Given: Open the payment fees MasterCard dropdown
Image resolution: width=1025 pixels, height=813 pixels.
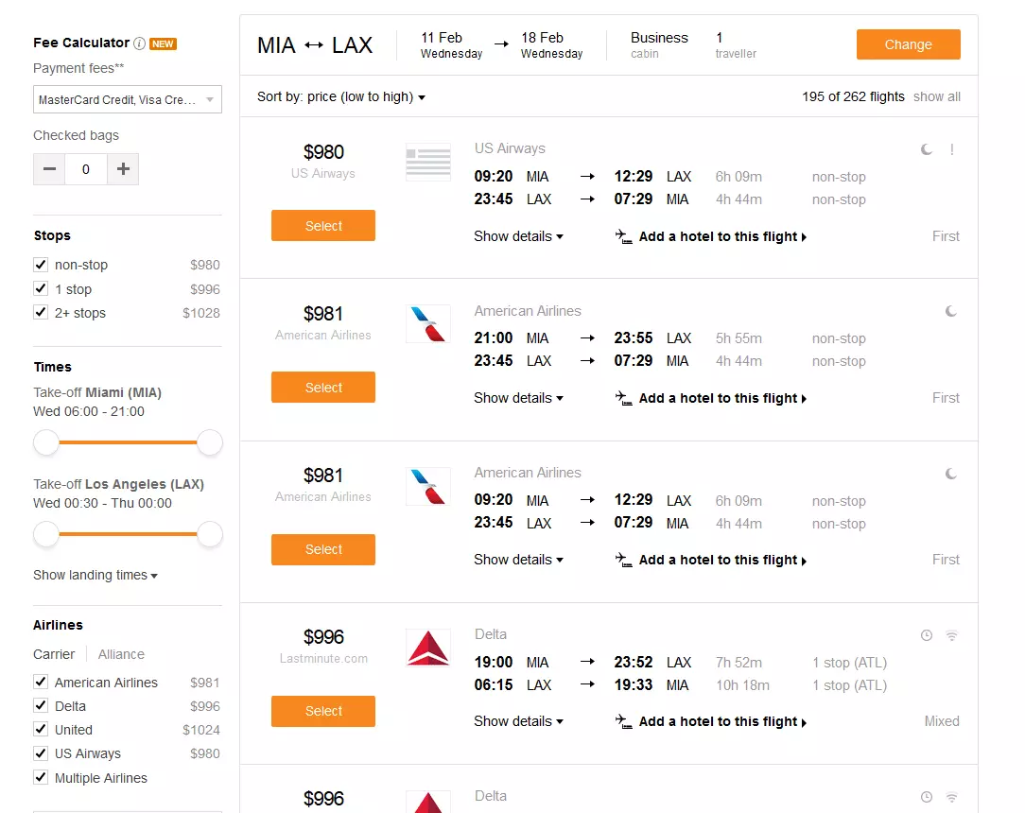Looking at the screenshot, I should (127, 99).
